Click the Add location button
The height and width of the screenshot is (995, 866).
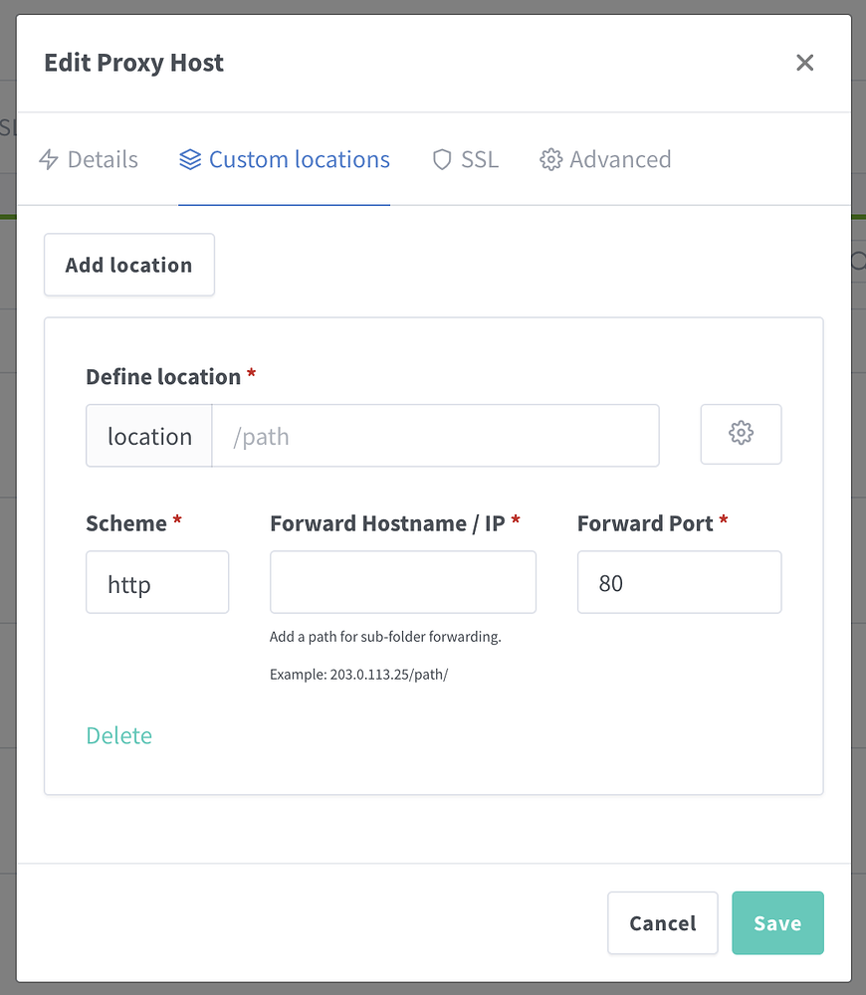tap(128, 265)
